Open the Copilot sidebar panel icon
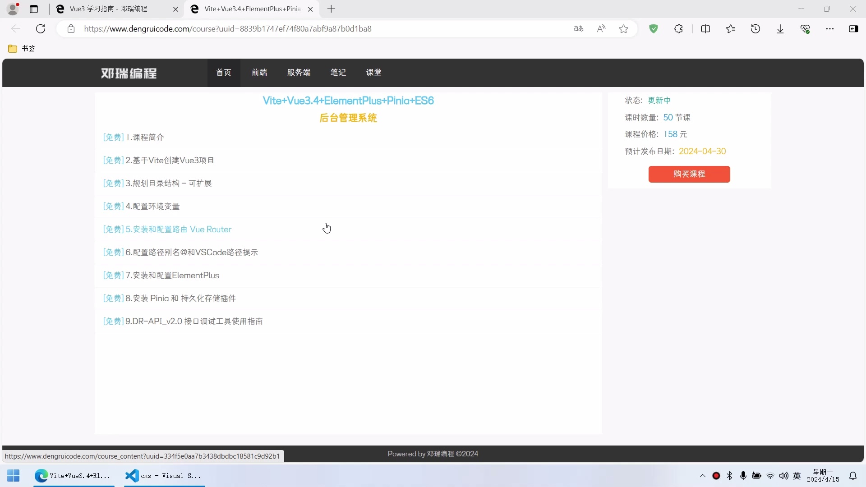 (x=854, y=28)
